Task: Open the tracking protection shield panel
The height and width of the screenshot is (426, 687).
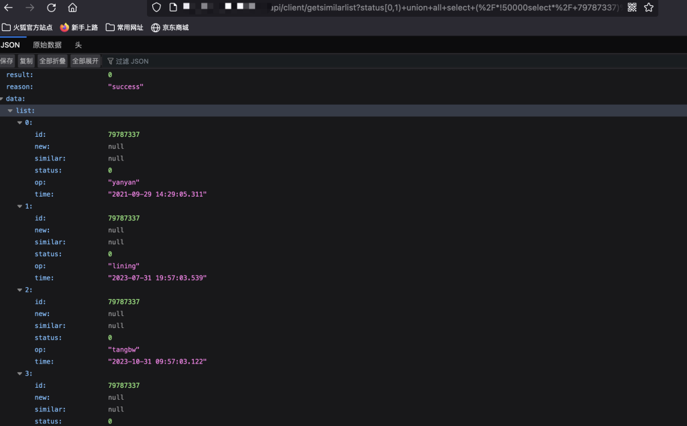Action: [156, 7]
